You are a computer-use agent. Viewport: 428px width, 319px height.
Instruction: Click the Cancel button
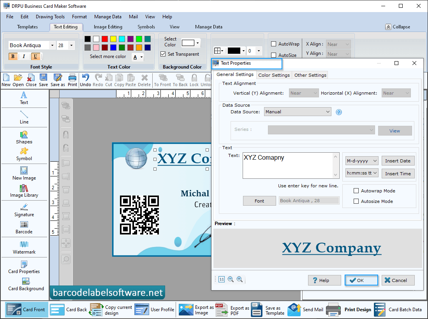pos(398,280)
